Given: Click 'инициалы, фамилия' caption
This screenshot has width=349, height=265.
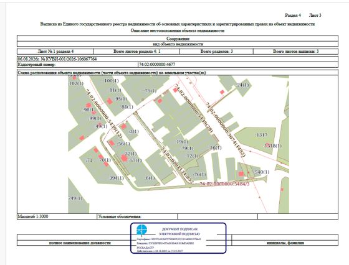Looking at the screenshot, I should pos(285,243).
